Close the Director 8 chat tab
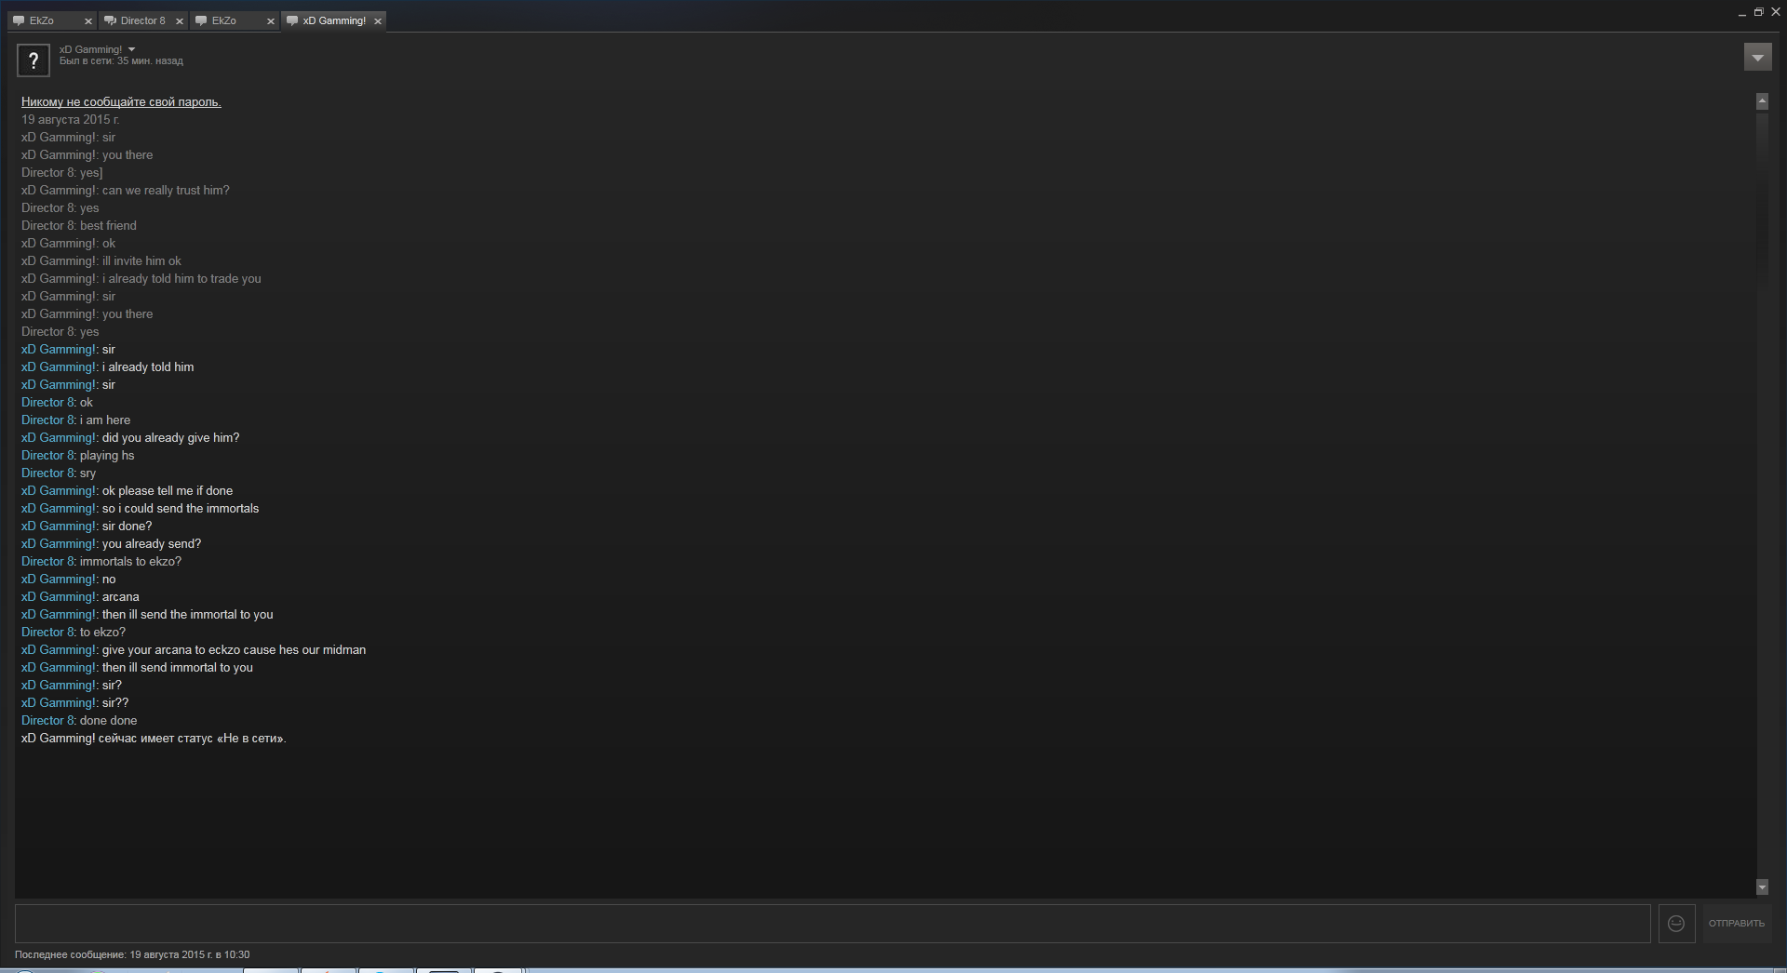 (180, 21)
